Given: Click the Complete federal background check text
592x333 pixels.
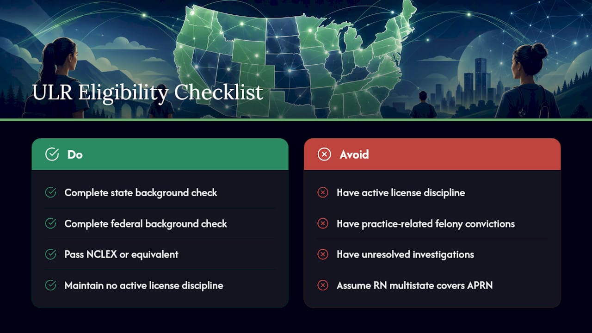Looking at the screenshot, I should [146, 224].
